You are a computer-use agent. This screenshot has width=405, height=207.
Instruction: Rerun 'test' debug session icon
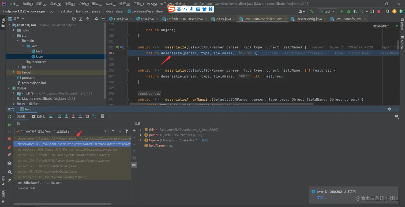(x=10, y=117)
